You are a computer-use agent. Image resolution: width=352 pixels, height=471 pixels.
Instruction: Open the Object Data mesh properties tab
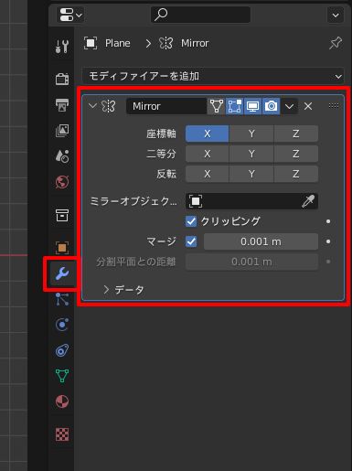[62, 376]
